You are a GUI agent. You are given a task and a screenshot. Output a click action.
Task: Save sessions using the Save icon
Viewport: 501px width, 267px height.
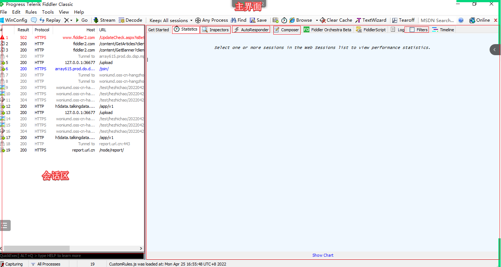click(x=258, y=20)
